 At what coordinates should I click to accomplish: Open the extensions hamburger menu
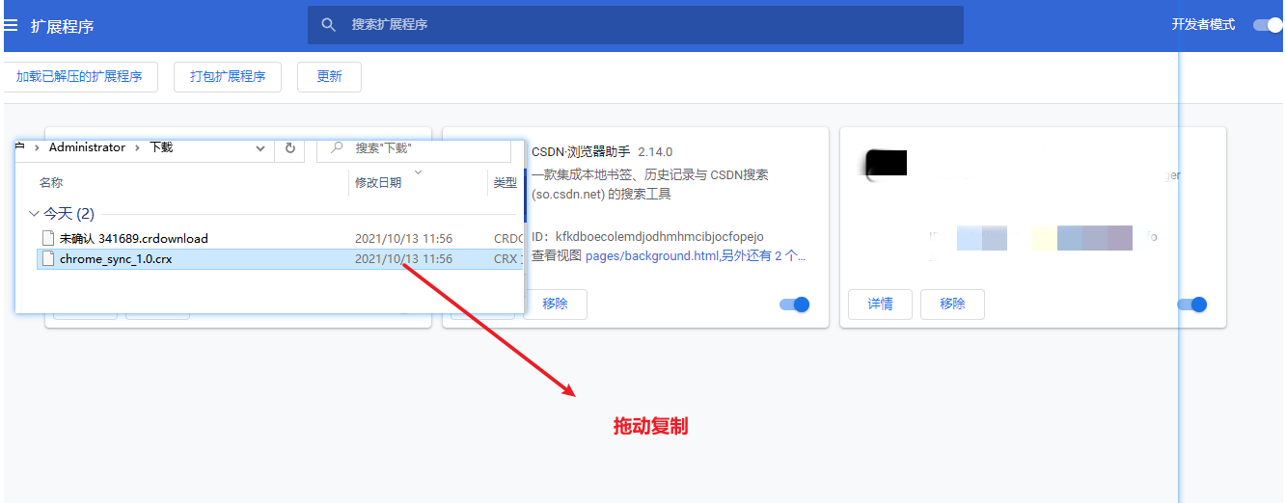pos(11,25)
